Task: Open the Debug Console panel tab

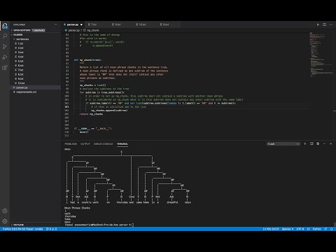Action: 103,144
